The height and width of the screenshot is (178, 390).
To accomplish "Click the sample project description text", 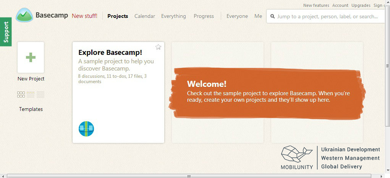I will pos(116,65).
